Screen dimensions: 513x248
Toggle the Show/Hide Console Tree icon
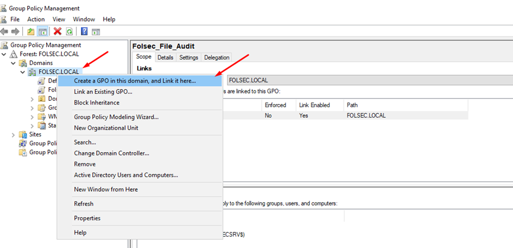(x=42, y=31)
